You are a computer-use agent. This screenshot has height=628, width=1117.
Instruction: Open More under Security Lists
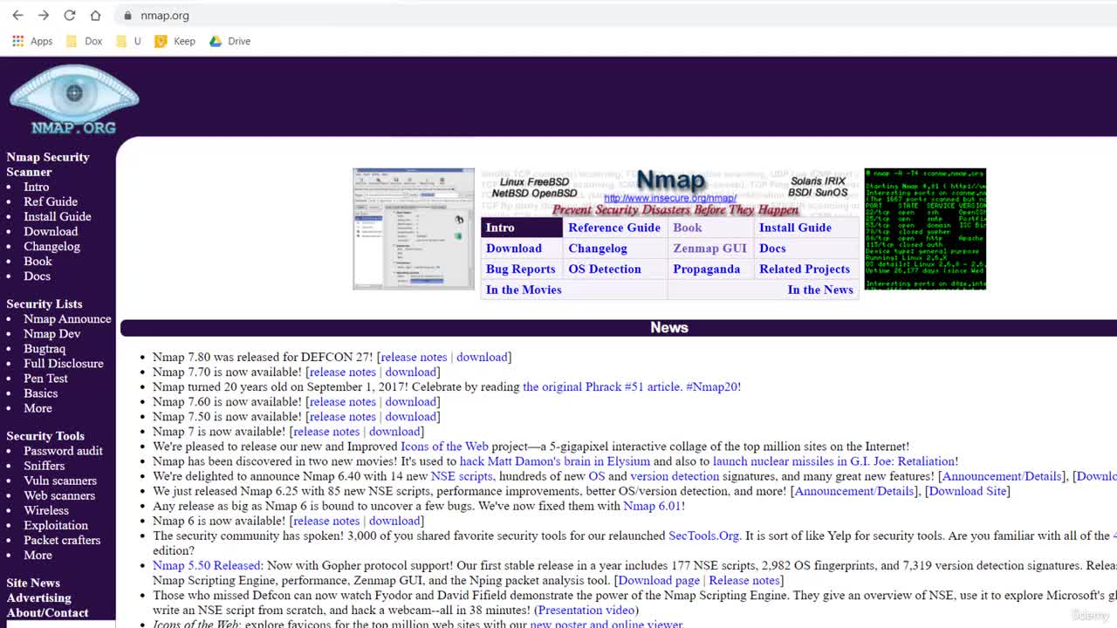38,407
